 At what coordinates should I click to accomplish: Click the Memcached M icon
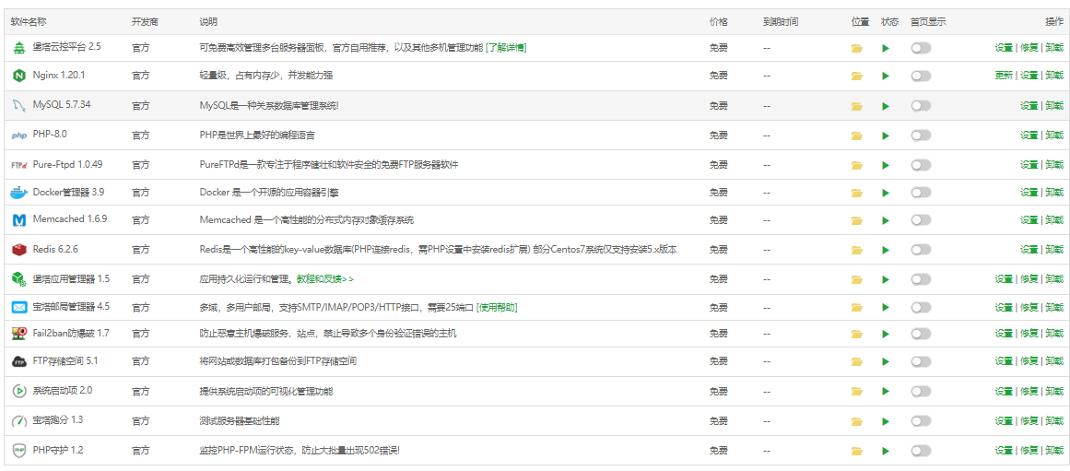pyautogui.click(x=18, y=219)
